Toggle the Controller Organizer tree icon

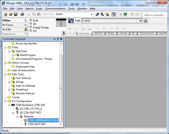114,14
